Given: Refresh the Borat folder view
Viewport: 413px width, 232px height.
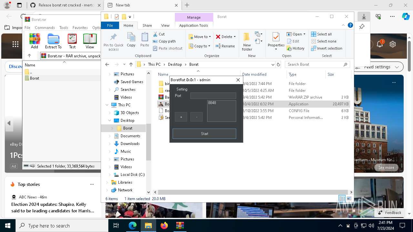Looking at the screenshot, I should [278, 64].
